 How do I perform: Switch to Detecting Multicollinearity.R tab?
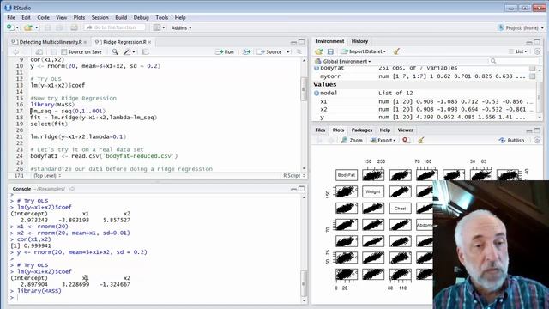coord(50,42)
